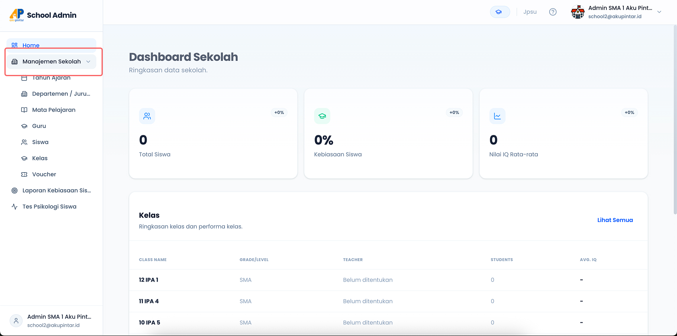
Task: Click the +0% badge on the Nilai IQ card
Action: pos(629,112)
